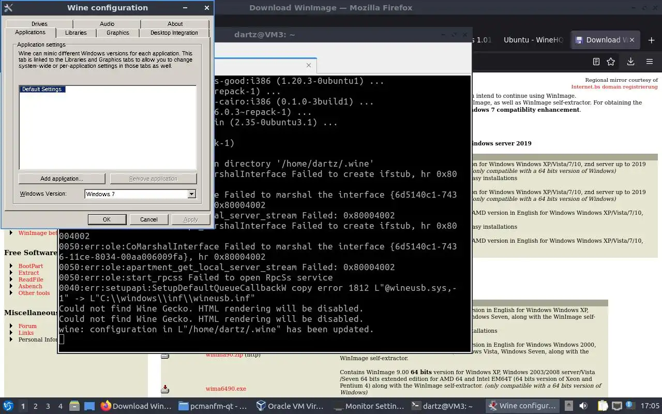
Task: Open update notification tray icon
Action: 630,405
